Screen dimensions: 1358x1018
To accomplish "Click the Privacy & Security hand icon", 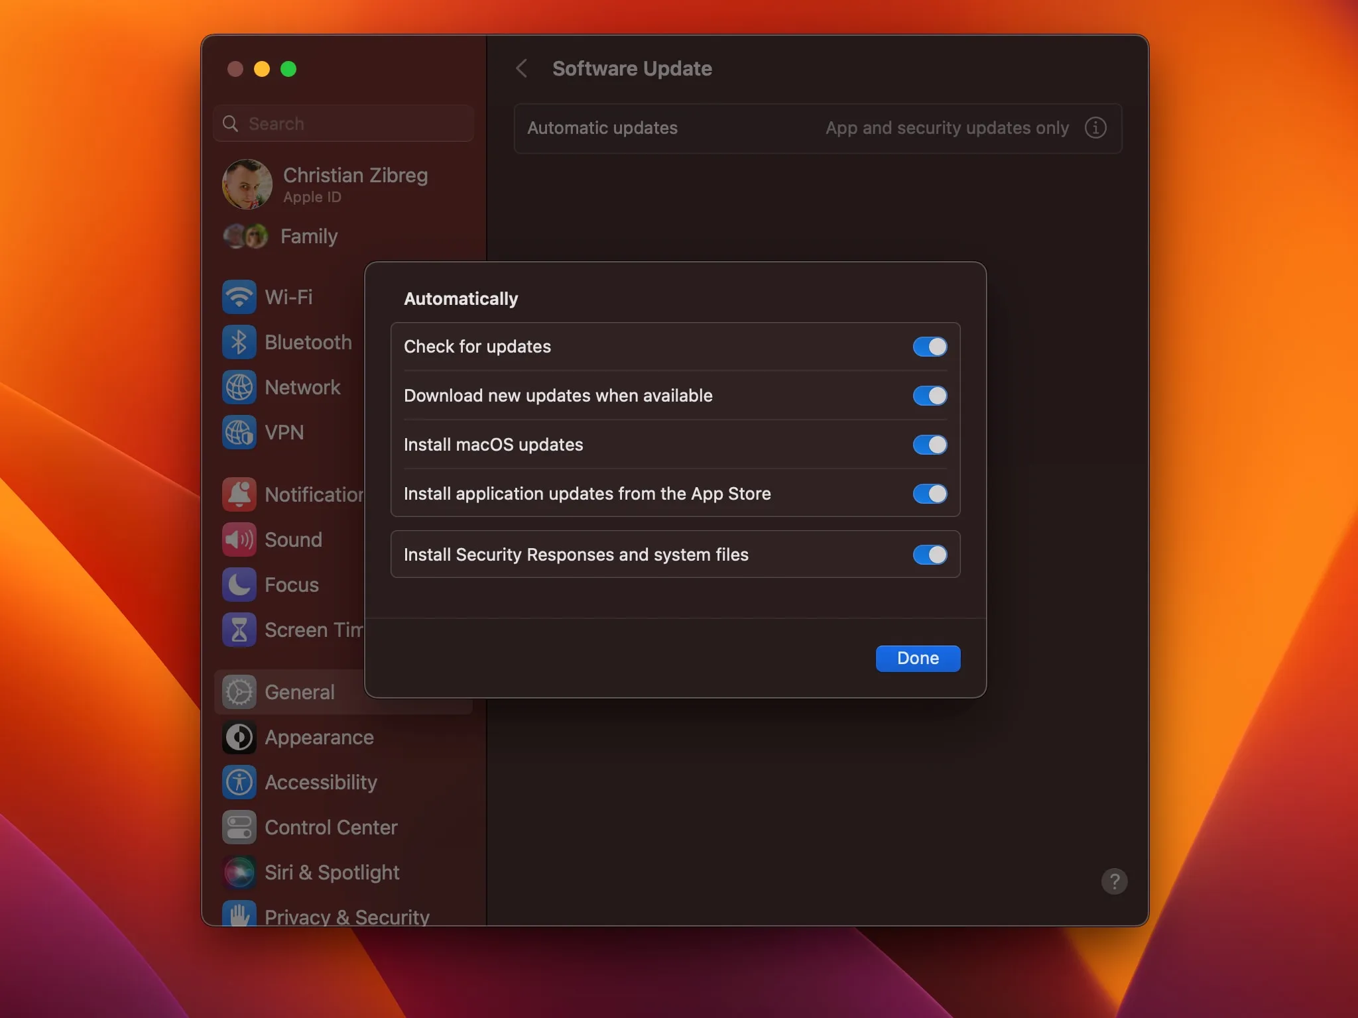I will coord(239,913).
